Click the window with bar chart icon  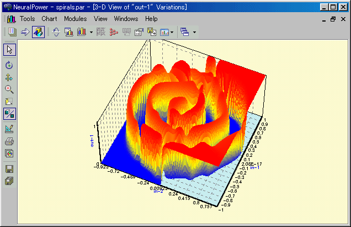pos(69,32)
